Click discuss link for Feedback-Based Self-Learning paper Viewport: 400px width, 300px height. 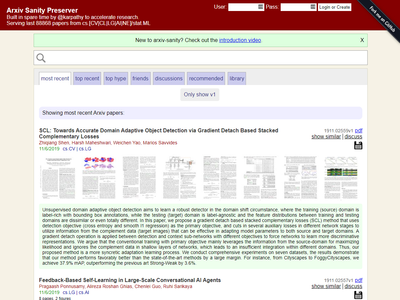[x=353, y=286]
